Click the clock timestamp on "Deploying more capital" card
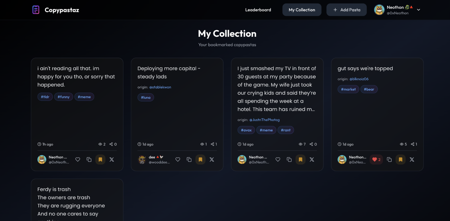 (139, 144)
